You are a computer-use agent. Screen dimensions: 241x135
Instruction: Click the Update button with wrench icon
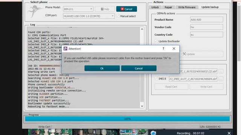coord(202,54)
